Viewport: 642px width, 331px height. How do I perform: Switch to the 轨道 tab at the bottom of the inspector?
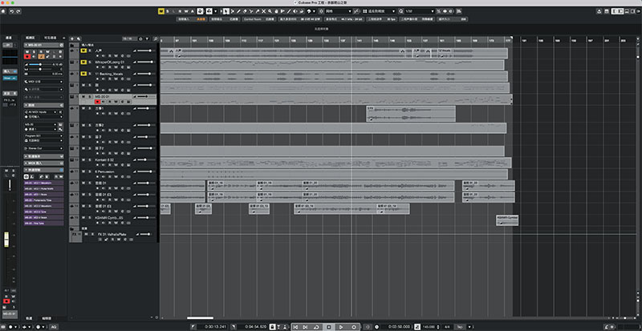[29, 318]
